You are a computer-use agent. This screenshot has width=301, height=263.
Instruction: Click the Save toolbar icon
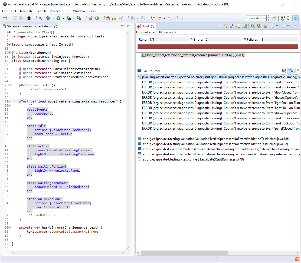(x=15, y=18)
